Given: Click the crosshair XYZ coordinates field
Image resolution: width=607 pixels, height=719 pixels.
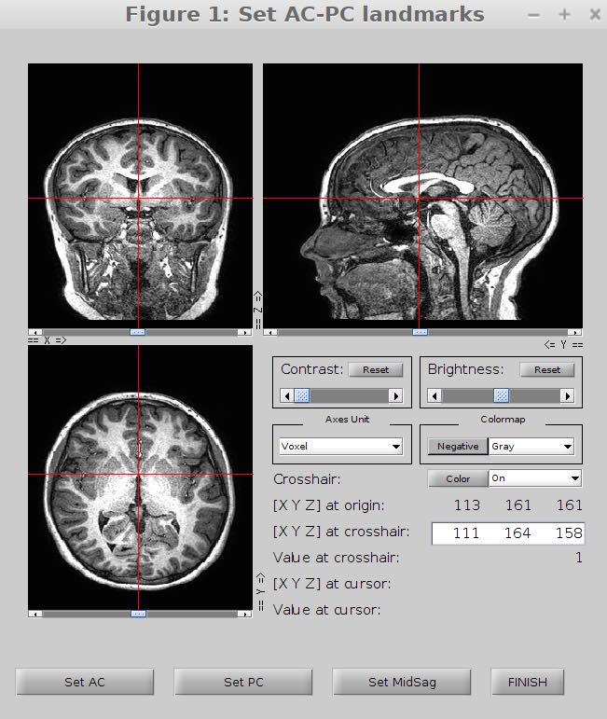Looking at the screenshot, I should pyautogui.click(x=507, y=533).
